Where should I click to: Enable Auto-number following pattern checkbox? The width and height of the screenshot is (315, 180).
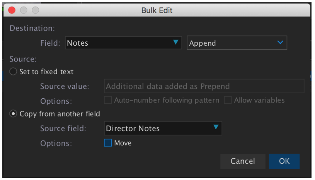point(108,100)
